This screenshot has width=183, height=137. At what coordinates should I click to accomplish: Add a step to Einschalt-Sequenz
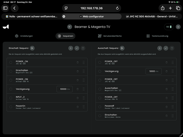(71, 48)
